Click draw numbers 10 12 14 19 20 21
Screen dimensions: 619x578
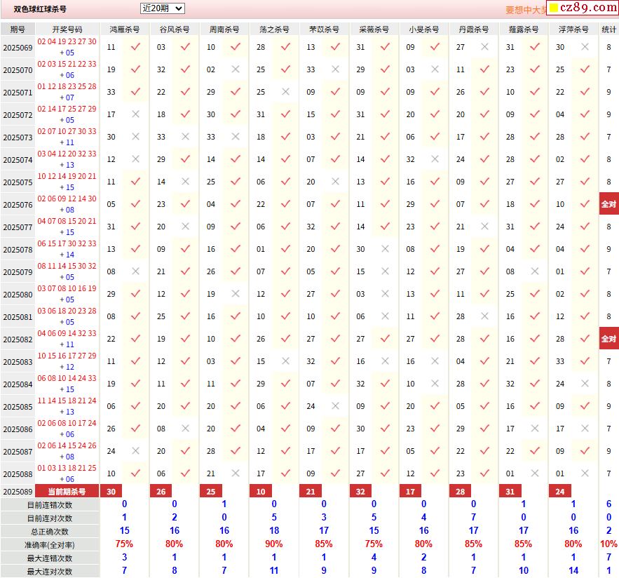tap(67, 176)
